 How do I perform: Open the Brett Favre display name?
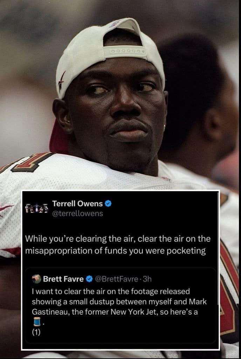(x=63, y=279)
